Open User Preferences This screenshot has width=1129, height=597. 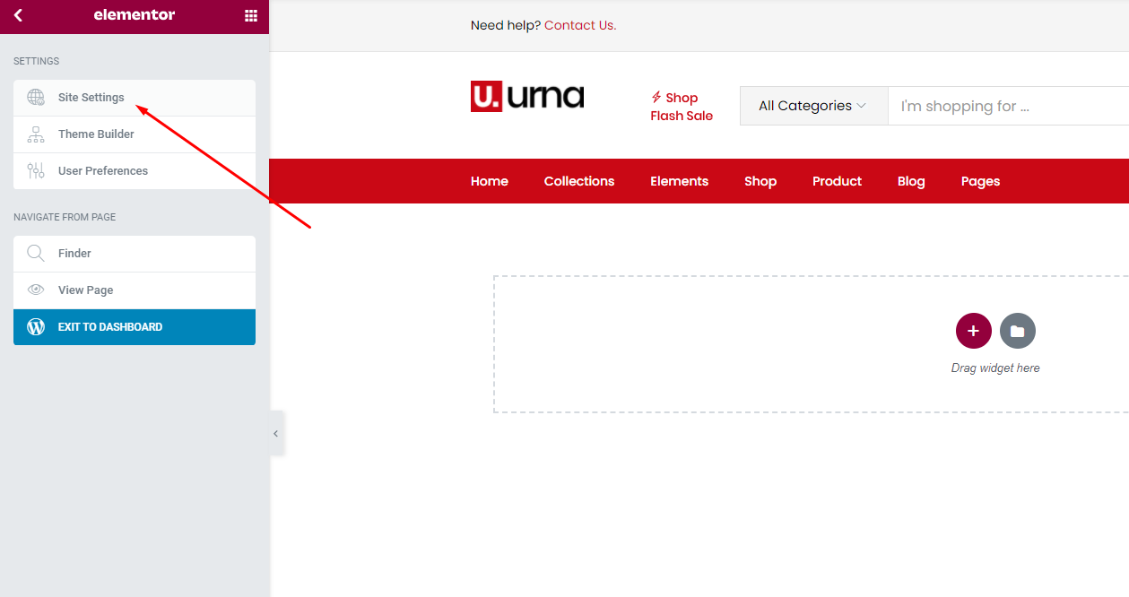tap(135, 171)
